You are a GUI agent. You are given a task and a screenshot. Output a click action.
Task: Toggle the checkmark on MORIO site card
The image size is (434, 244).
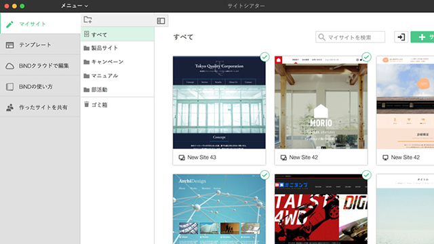coord(366,57)
